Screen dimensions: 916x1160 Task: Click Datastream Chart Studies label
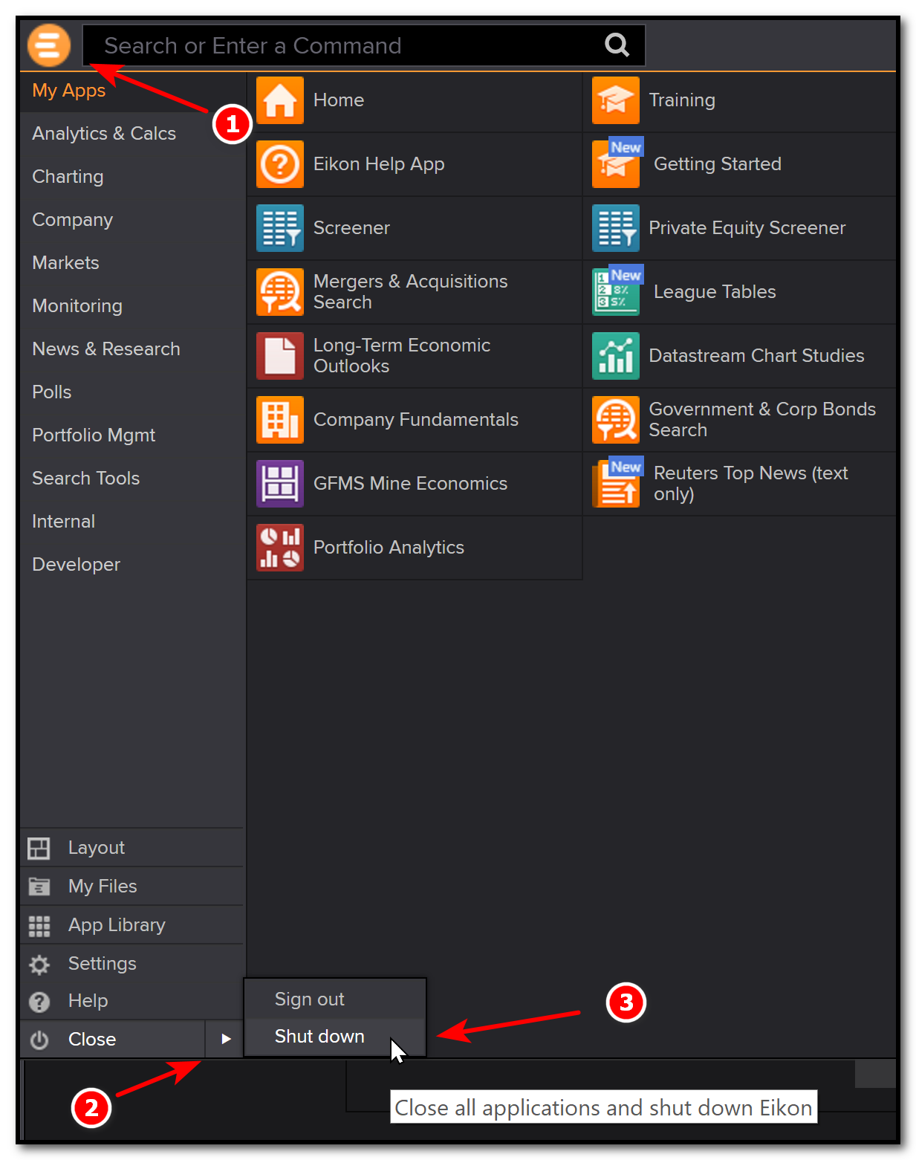tap(756, 356)
